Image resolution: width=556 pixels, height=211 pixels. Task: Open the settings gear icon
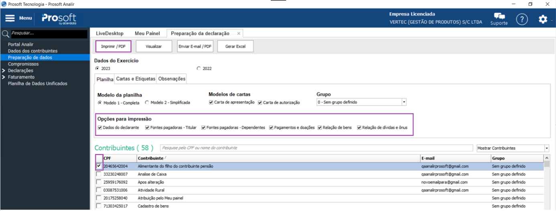[543, 19]
